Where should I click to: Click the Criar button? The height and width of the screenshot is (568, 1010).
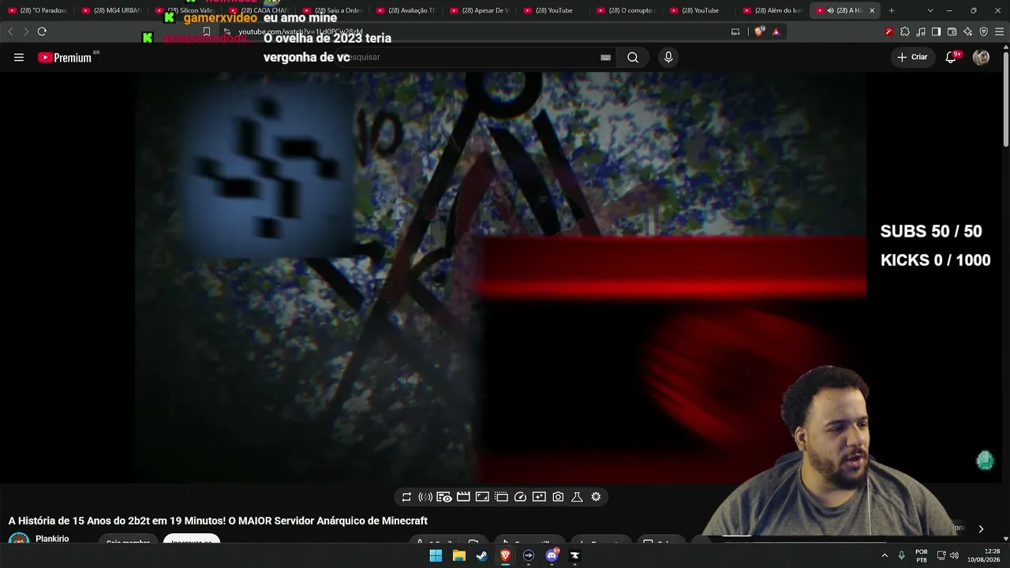(x=912, y=58)
